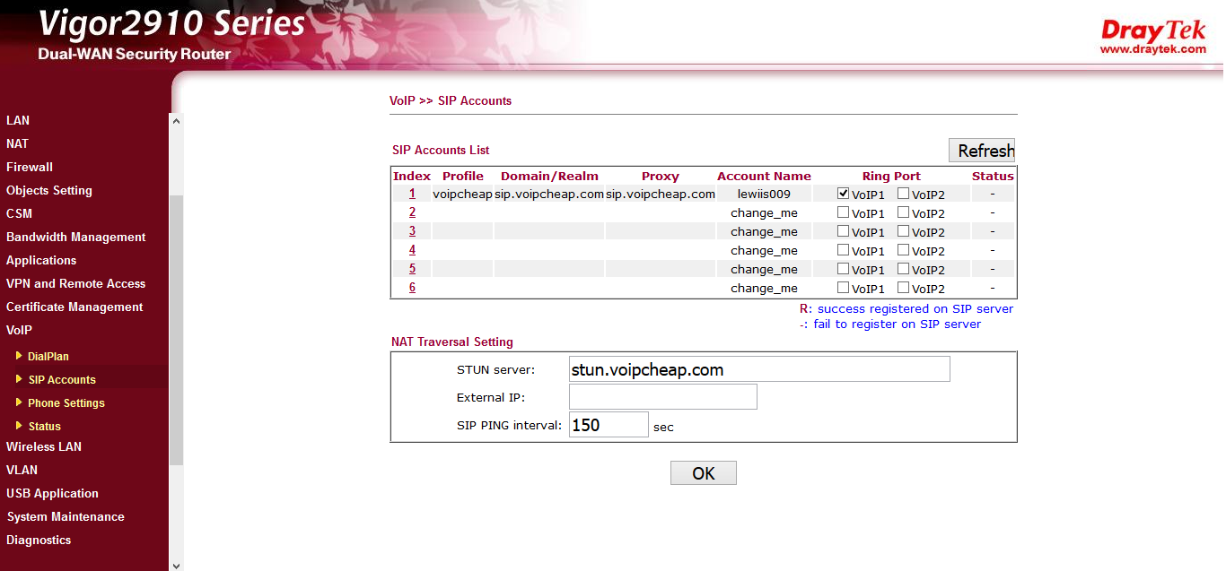Click sidebar scrollbar down arrow

coord(176,565)
